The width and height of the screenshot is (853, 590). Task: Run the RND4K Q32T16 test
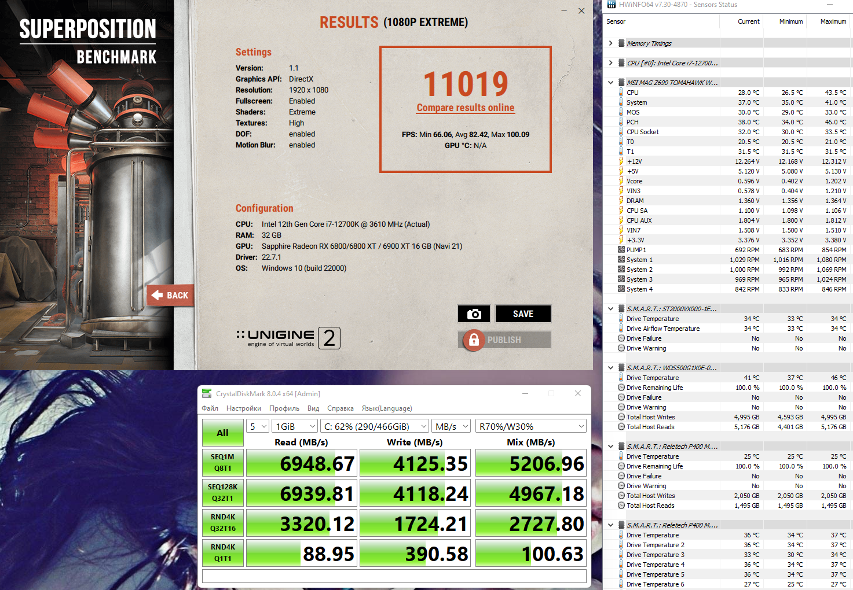(x=222, y=523)
